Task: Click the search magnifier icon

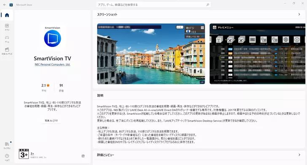Action: [207, 5]
